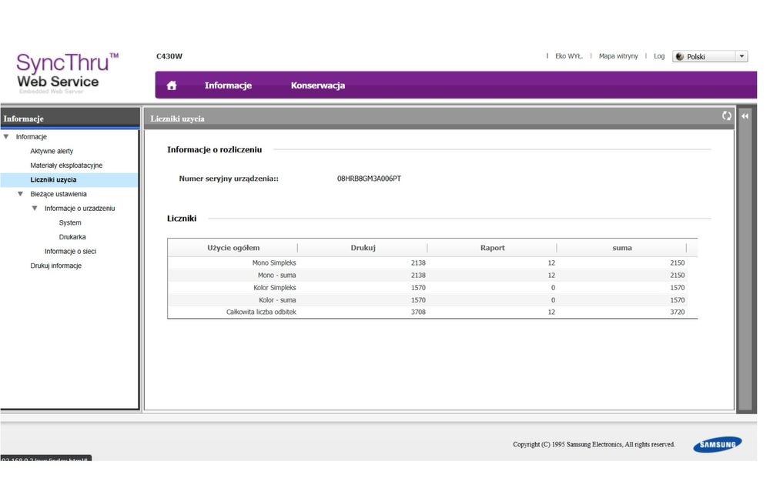770x478 pixels.
Task: Open Drukarka in the sidebar tree
Action: pos(72,237)
